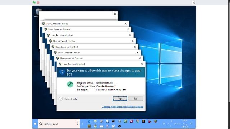Click the question-mark shield icon in the UAC prompt
Screen dimensions: 230x129
[x=62, y=72]
